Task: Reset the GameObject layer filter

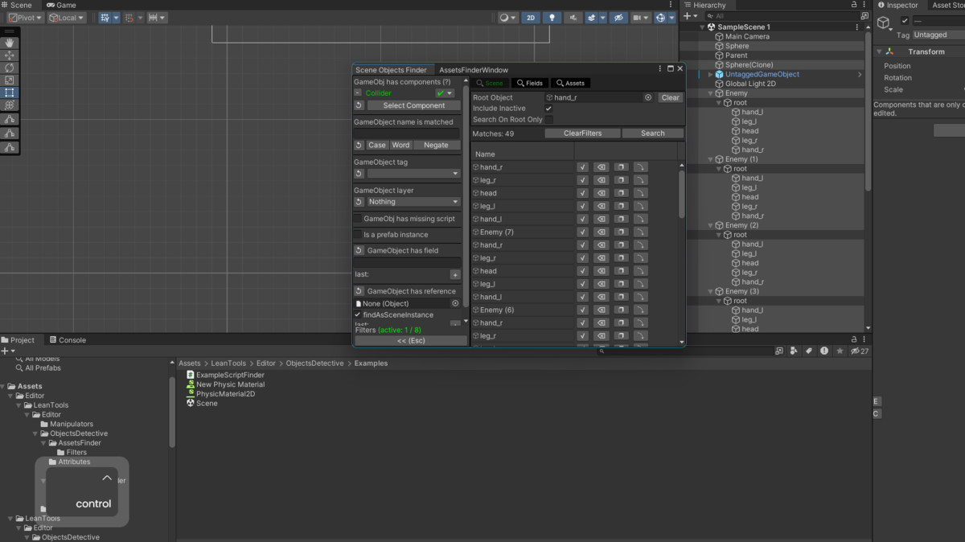Action: (x=359, y=202)
